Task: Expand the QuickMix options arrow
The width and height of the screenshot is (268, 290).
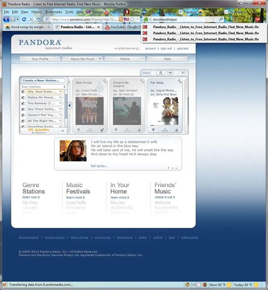Action: [63, 131]
